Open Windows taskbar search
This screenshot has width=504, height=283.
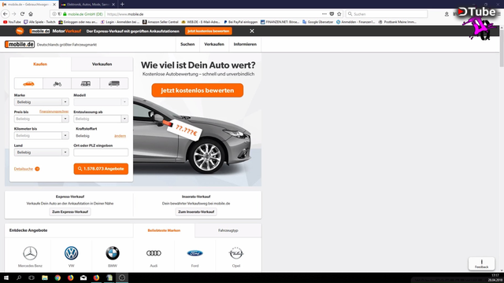(19, 277)
